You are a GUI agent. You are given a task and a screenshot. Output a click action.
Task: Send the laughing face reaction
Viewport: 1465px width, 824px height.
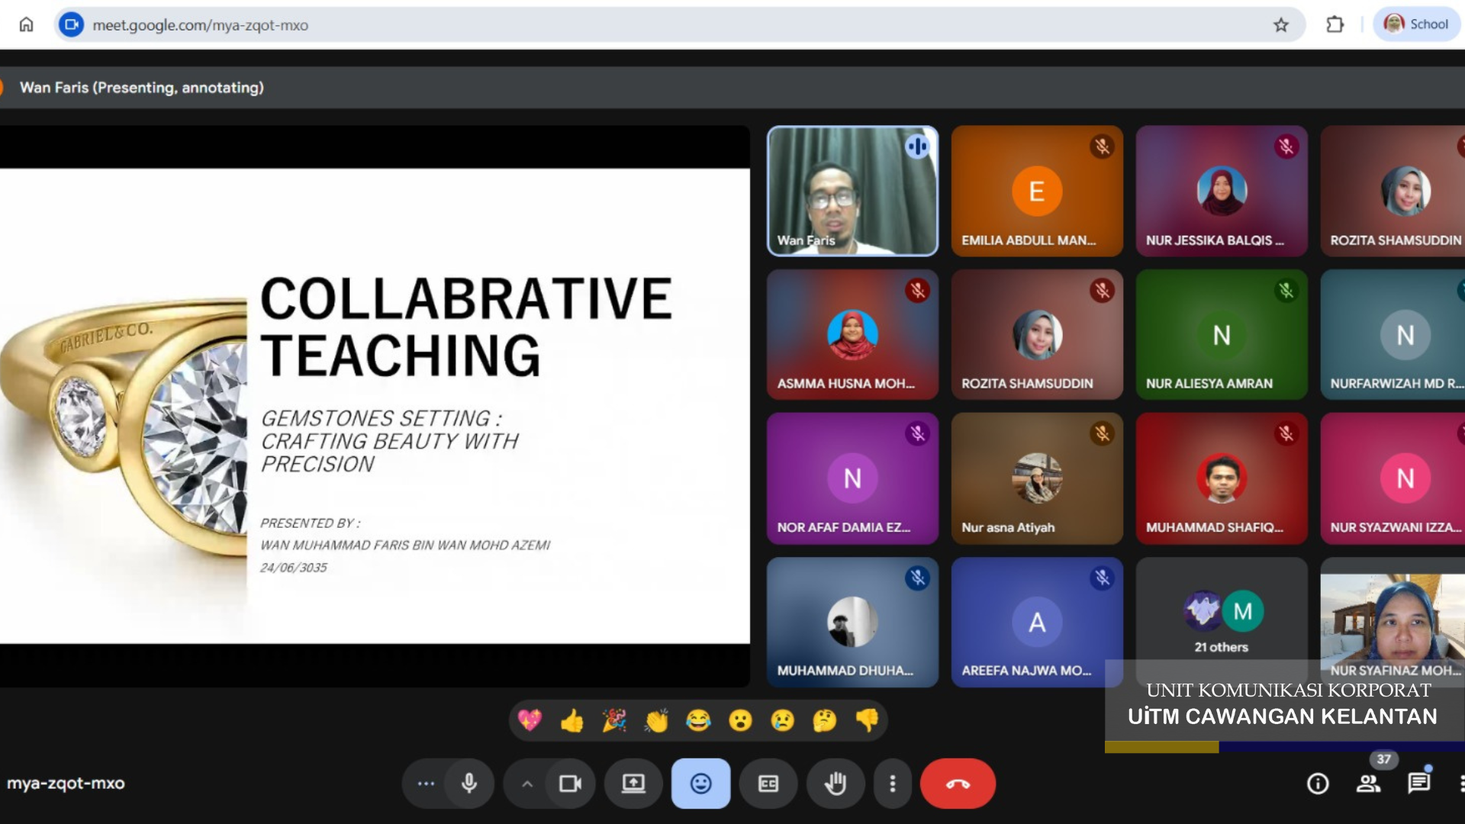click(698, 720)
